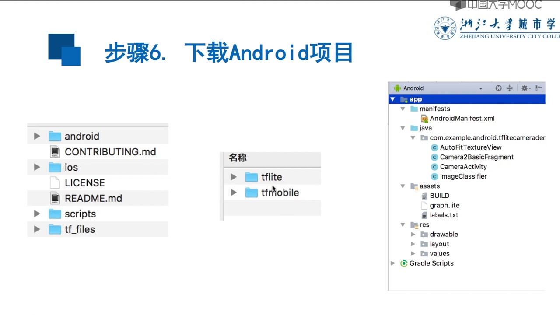Select AndroidManifest.xml file
This screenshot has height=315, width=560.
pos(462,119)
